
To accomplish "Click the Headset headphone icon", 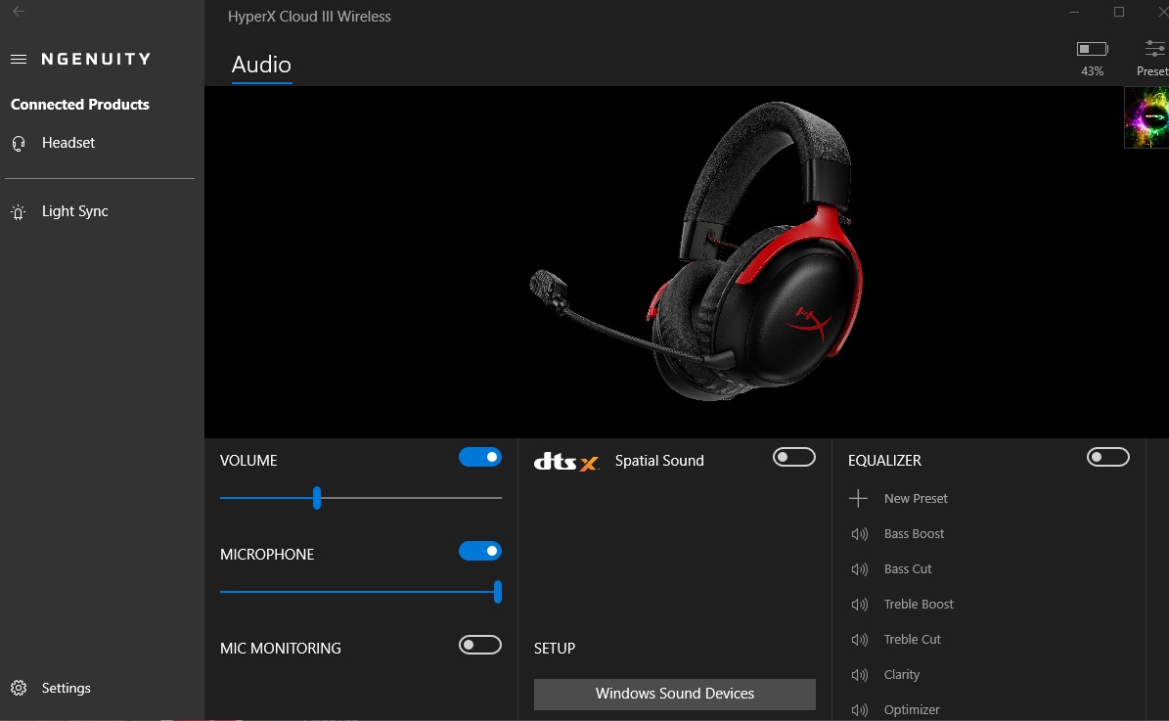I will pyautogui.click(x=19, y=143).
